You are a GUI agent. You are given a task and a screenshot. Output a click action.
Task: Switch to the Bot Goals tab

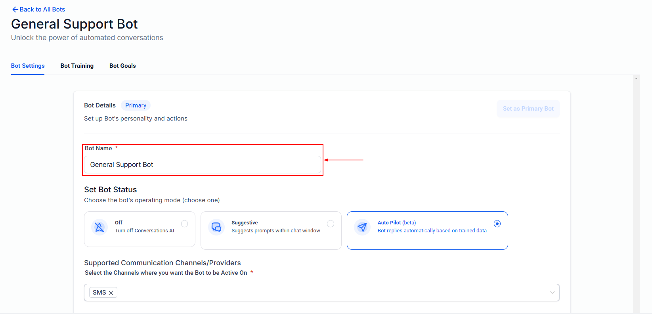pos(122,66)
